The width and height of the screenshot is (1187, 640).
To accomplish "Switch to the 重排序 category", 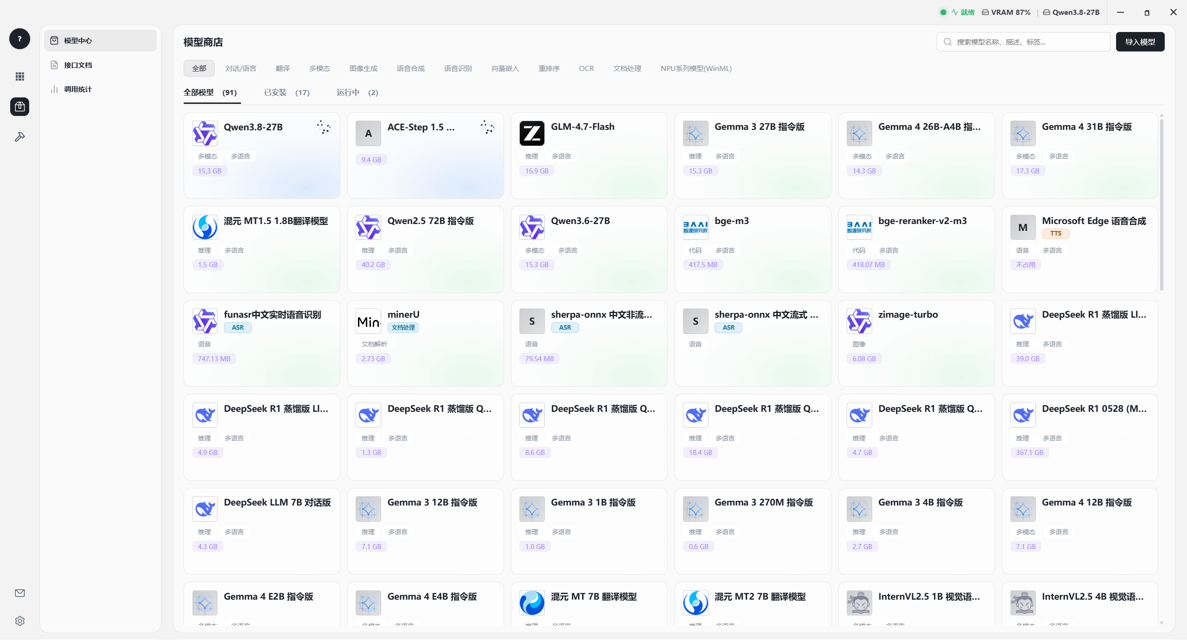I will coord(549,69).
